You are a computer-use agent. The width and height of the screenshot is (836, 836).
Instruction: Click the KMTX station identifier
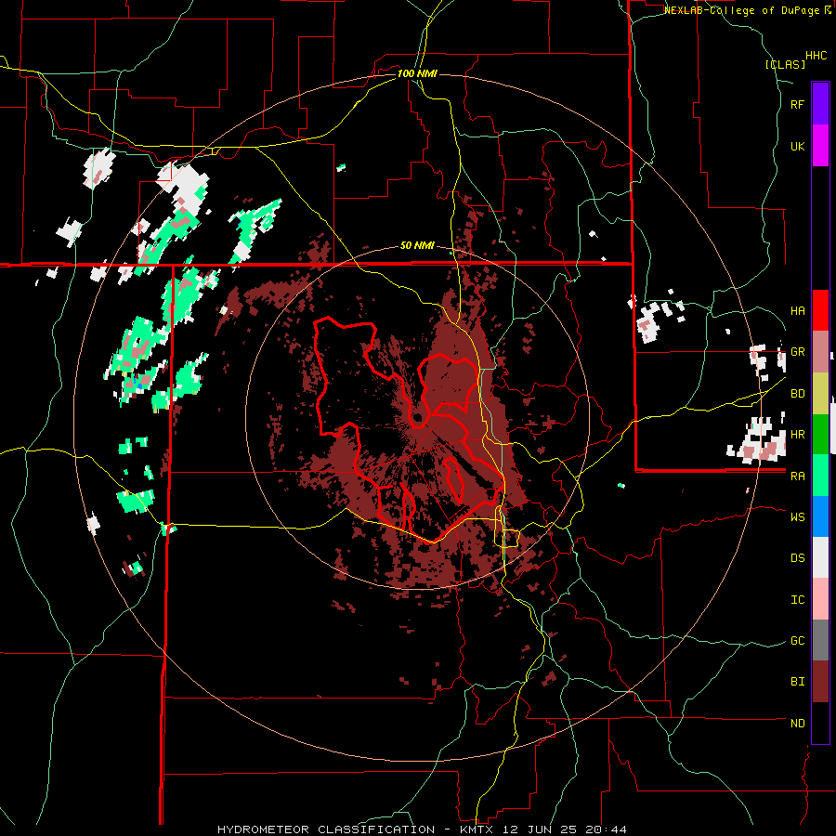[479, 829]
